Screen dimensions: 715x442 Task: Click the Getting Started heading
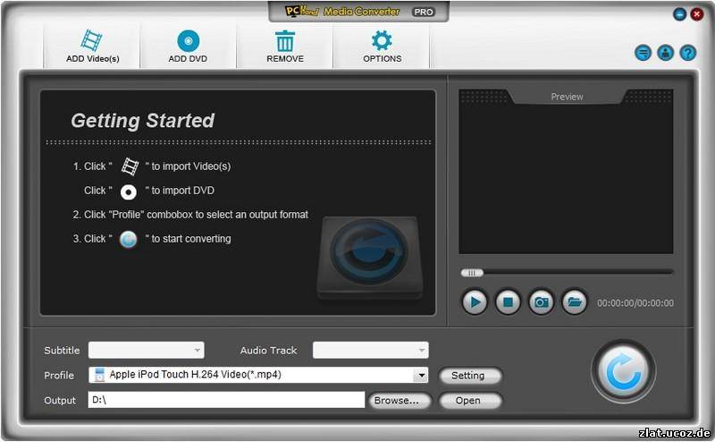point(143,121)
